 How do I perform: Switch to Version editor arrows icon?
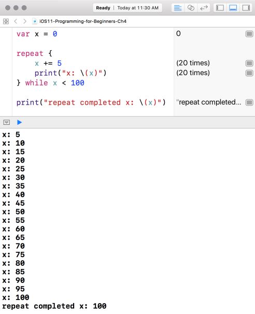pyautogui.click(x=204, y=8)
